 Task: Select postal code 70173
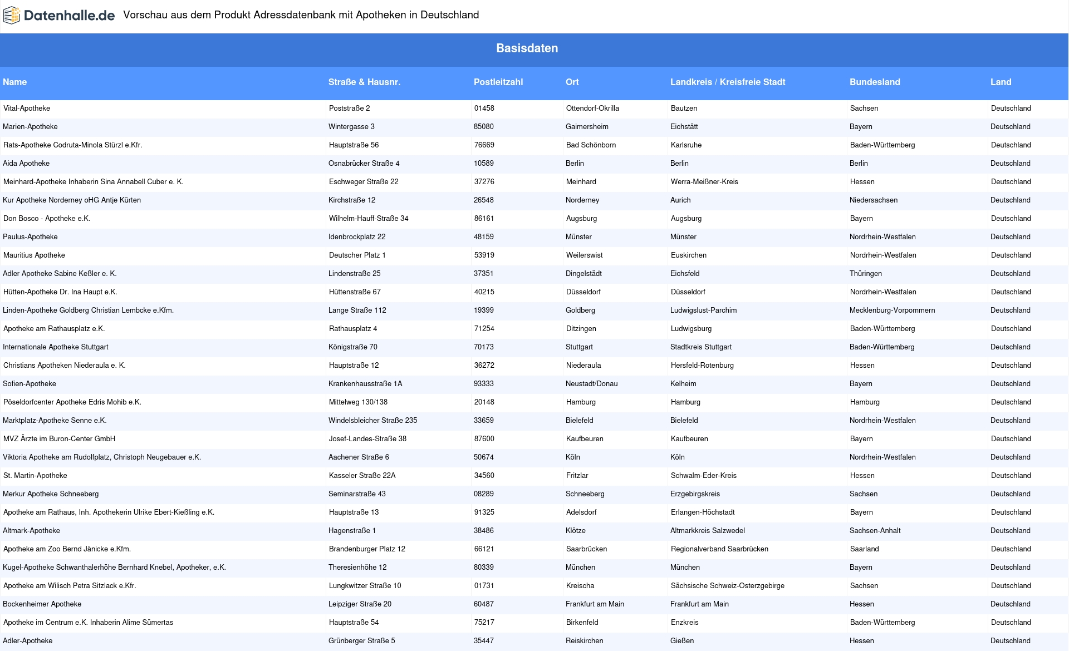click(x=484, y=347)
